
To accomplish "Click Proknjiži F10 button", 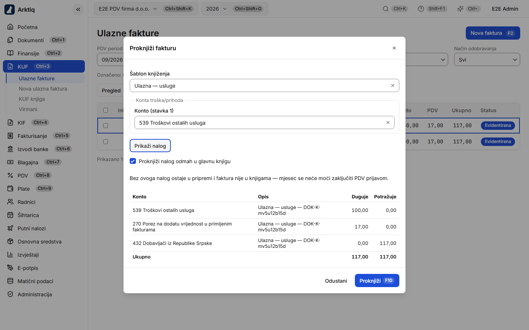I will click(x=377, y=280).
